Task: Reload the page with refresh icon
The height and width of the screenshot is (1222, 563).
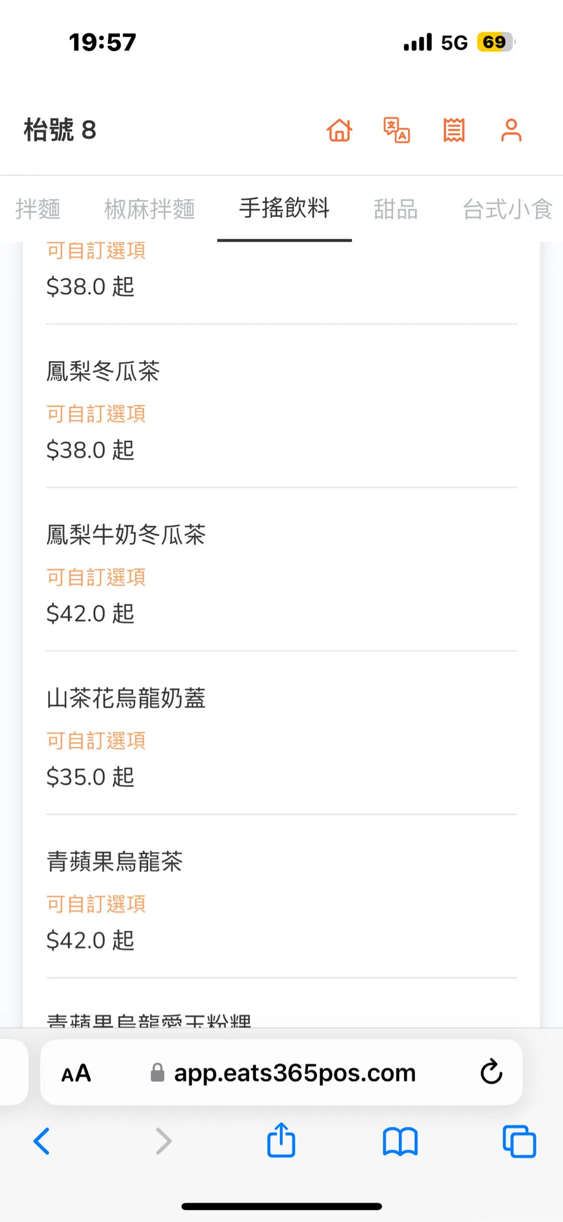Action: tap(491, 1072)
